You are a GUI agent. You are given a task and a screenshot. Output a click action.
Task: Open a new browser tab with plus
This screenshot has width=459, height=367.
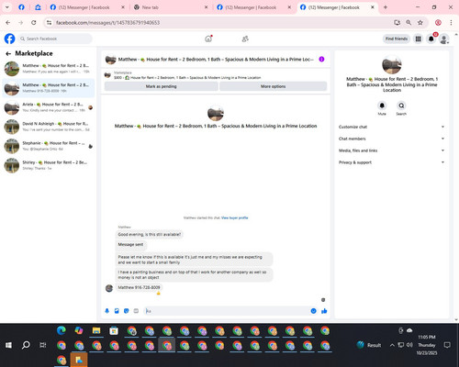click(x=386, y=7)
